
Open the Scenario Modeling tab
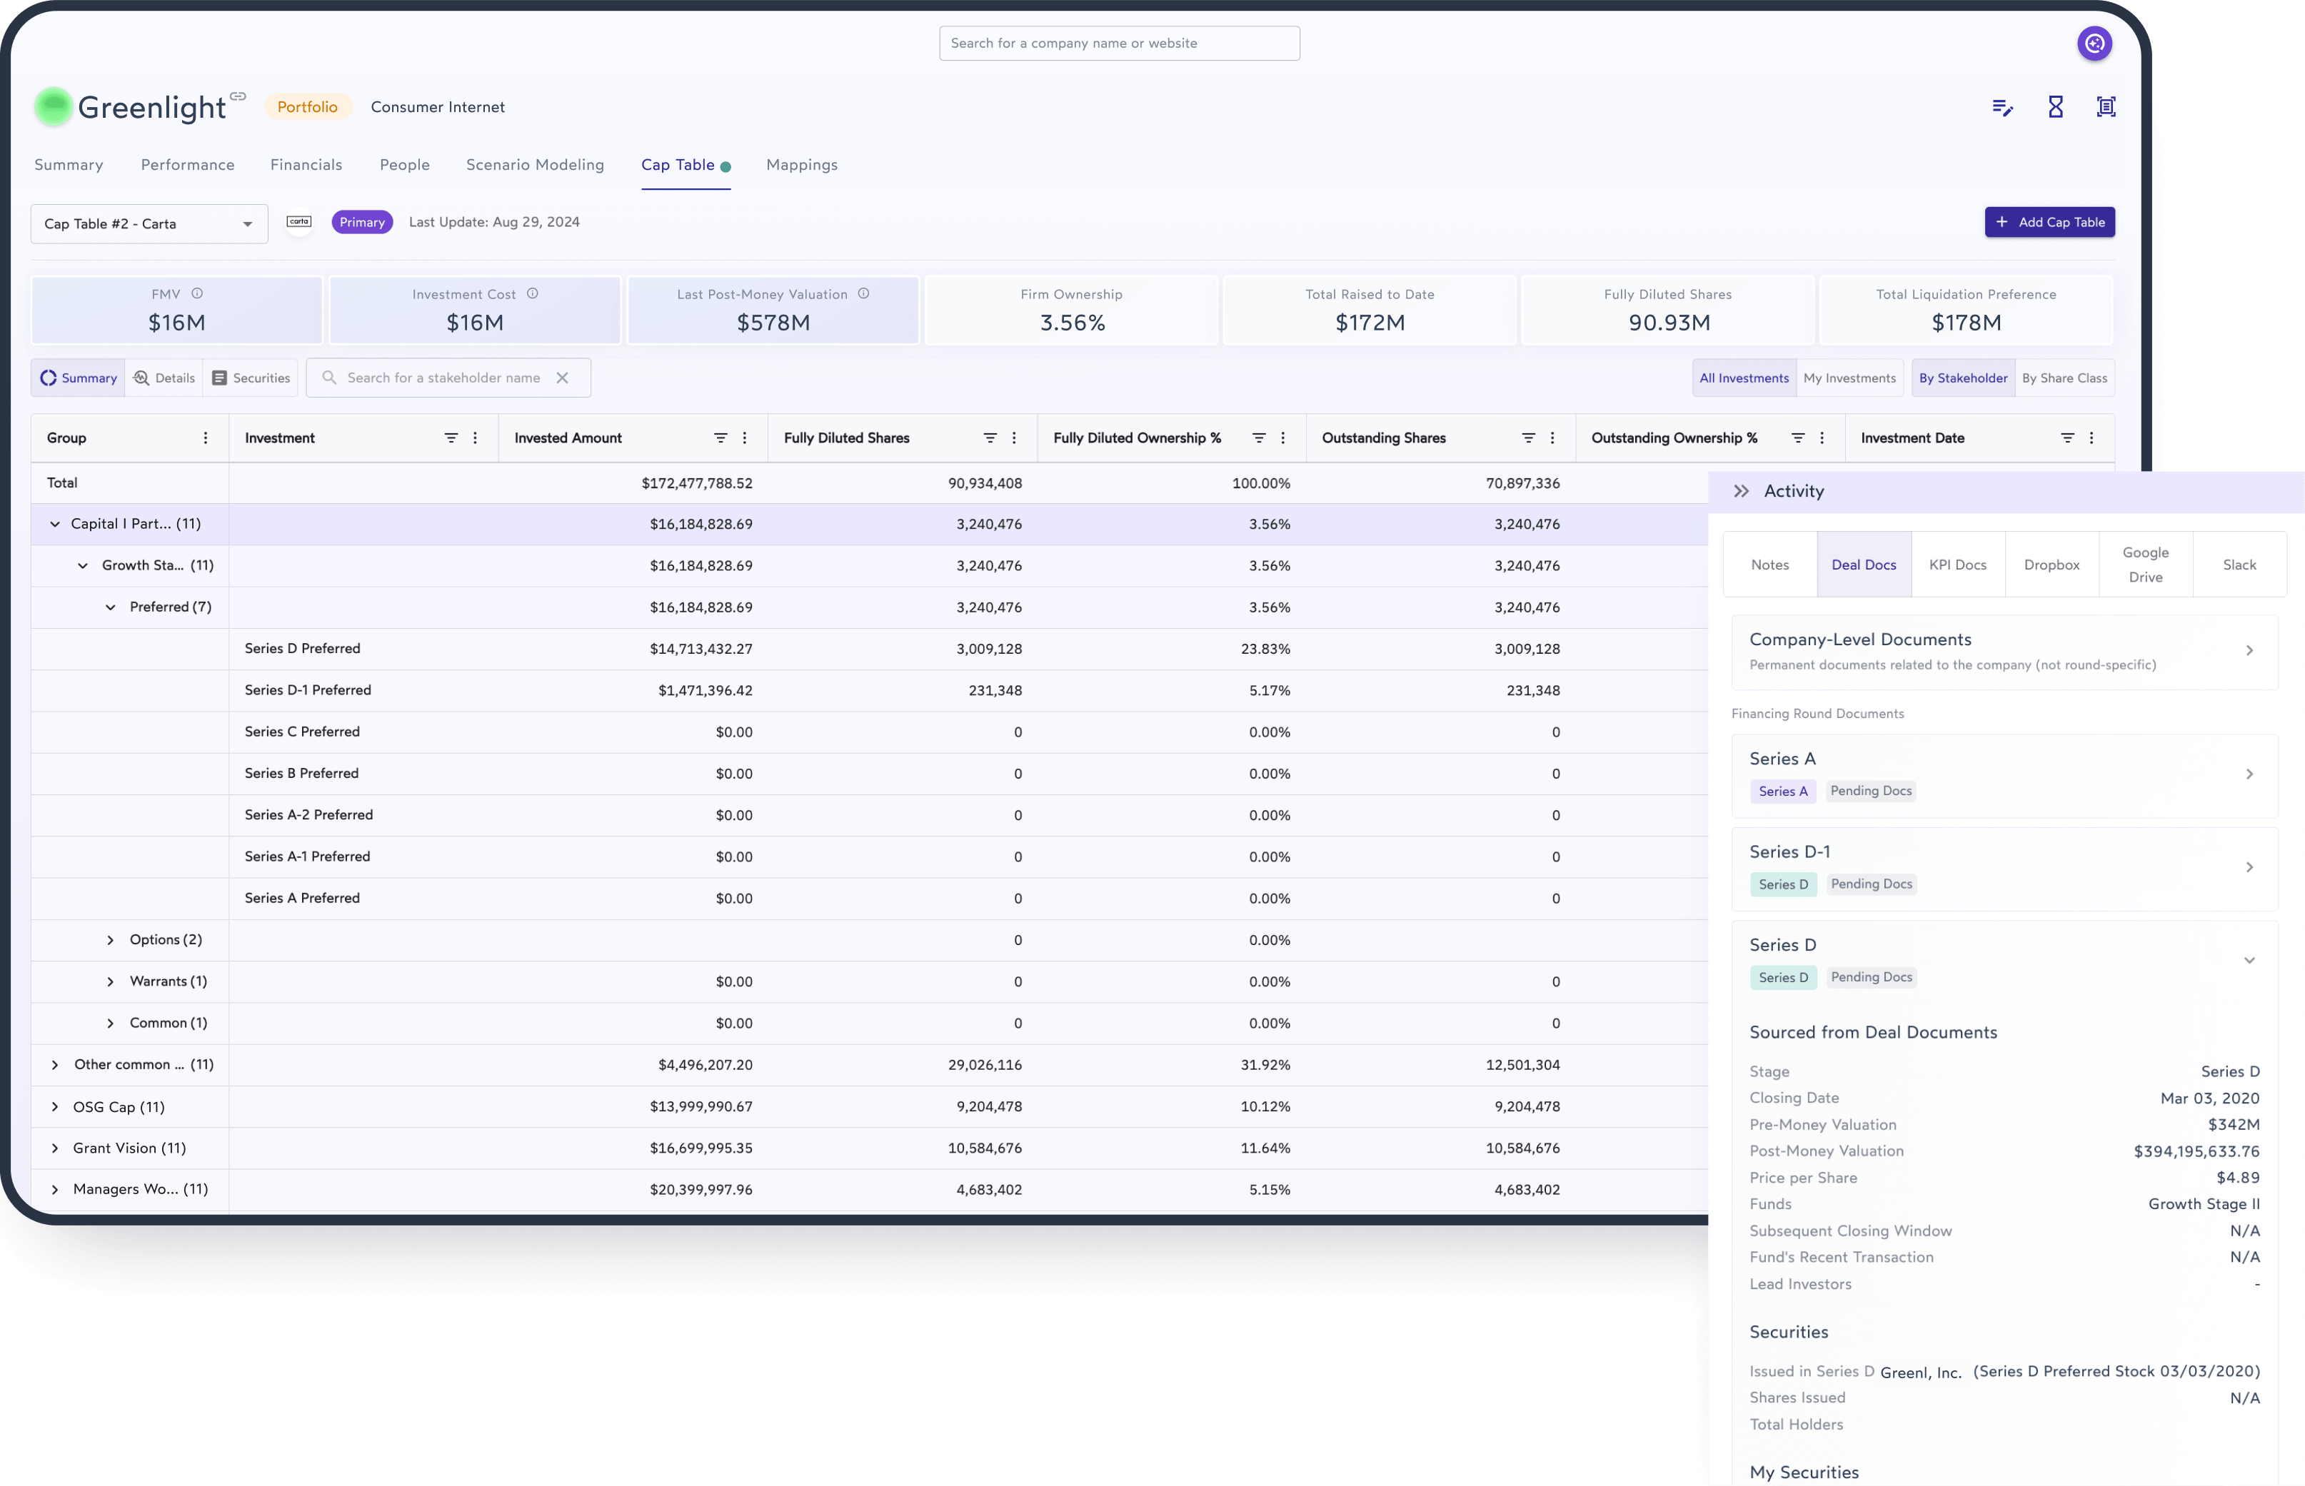click(x=535, y=165)
